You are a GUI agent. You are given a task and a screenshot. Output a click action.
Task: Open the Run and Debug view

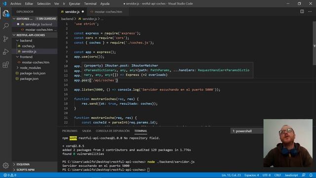tap(6, 52)
